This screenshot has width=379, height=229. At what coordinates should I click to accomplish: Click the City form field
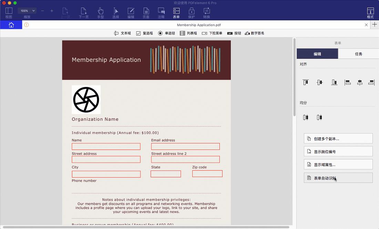click(106, 174)
